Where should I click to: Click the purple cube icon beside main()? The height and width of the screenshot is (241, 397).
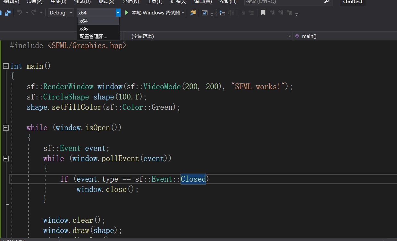[297, 36]
